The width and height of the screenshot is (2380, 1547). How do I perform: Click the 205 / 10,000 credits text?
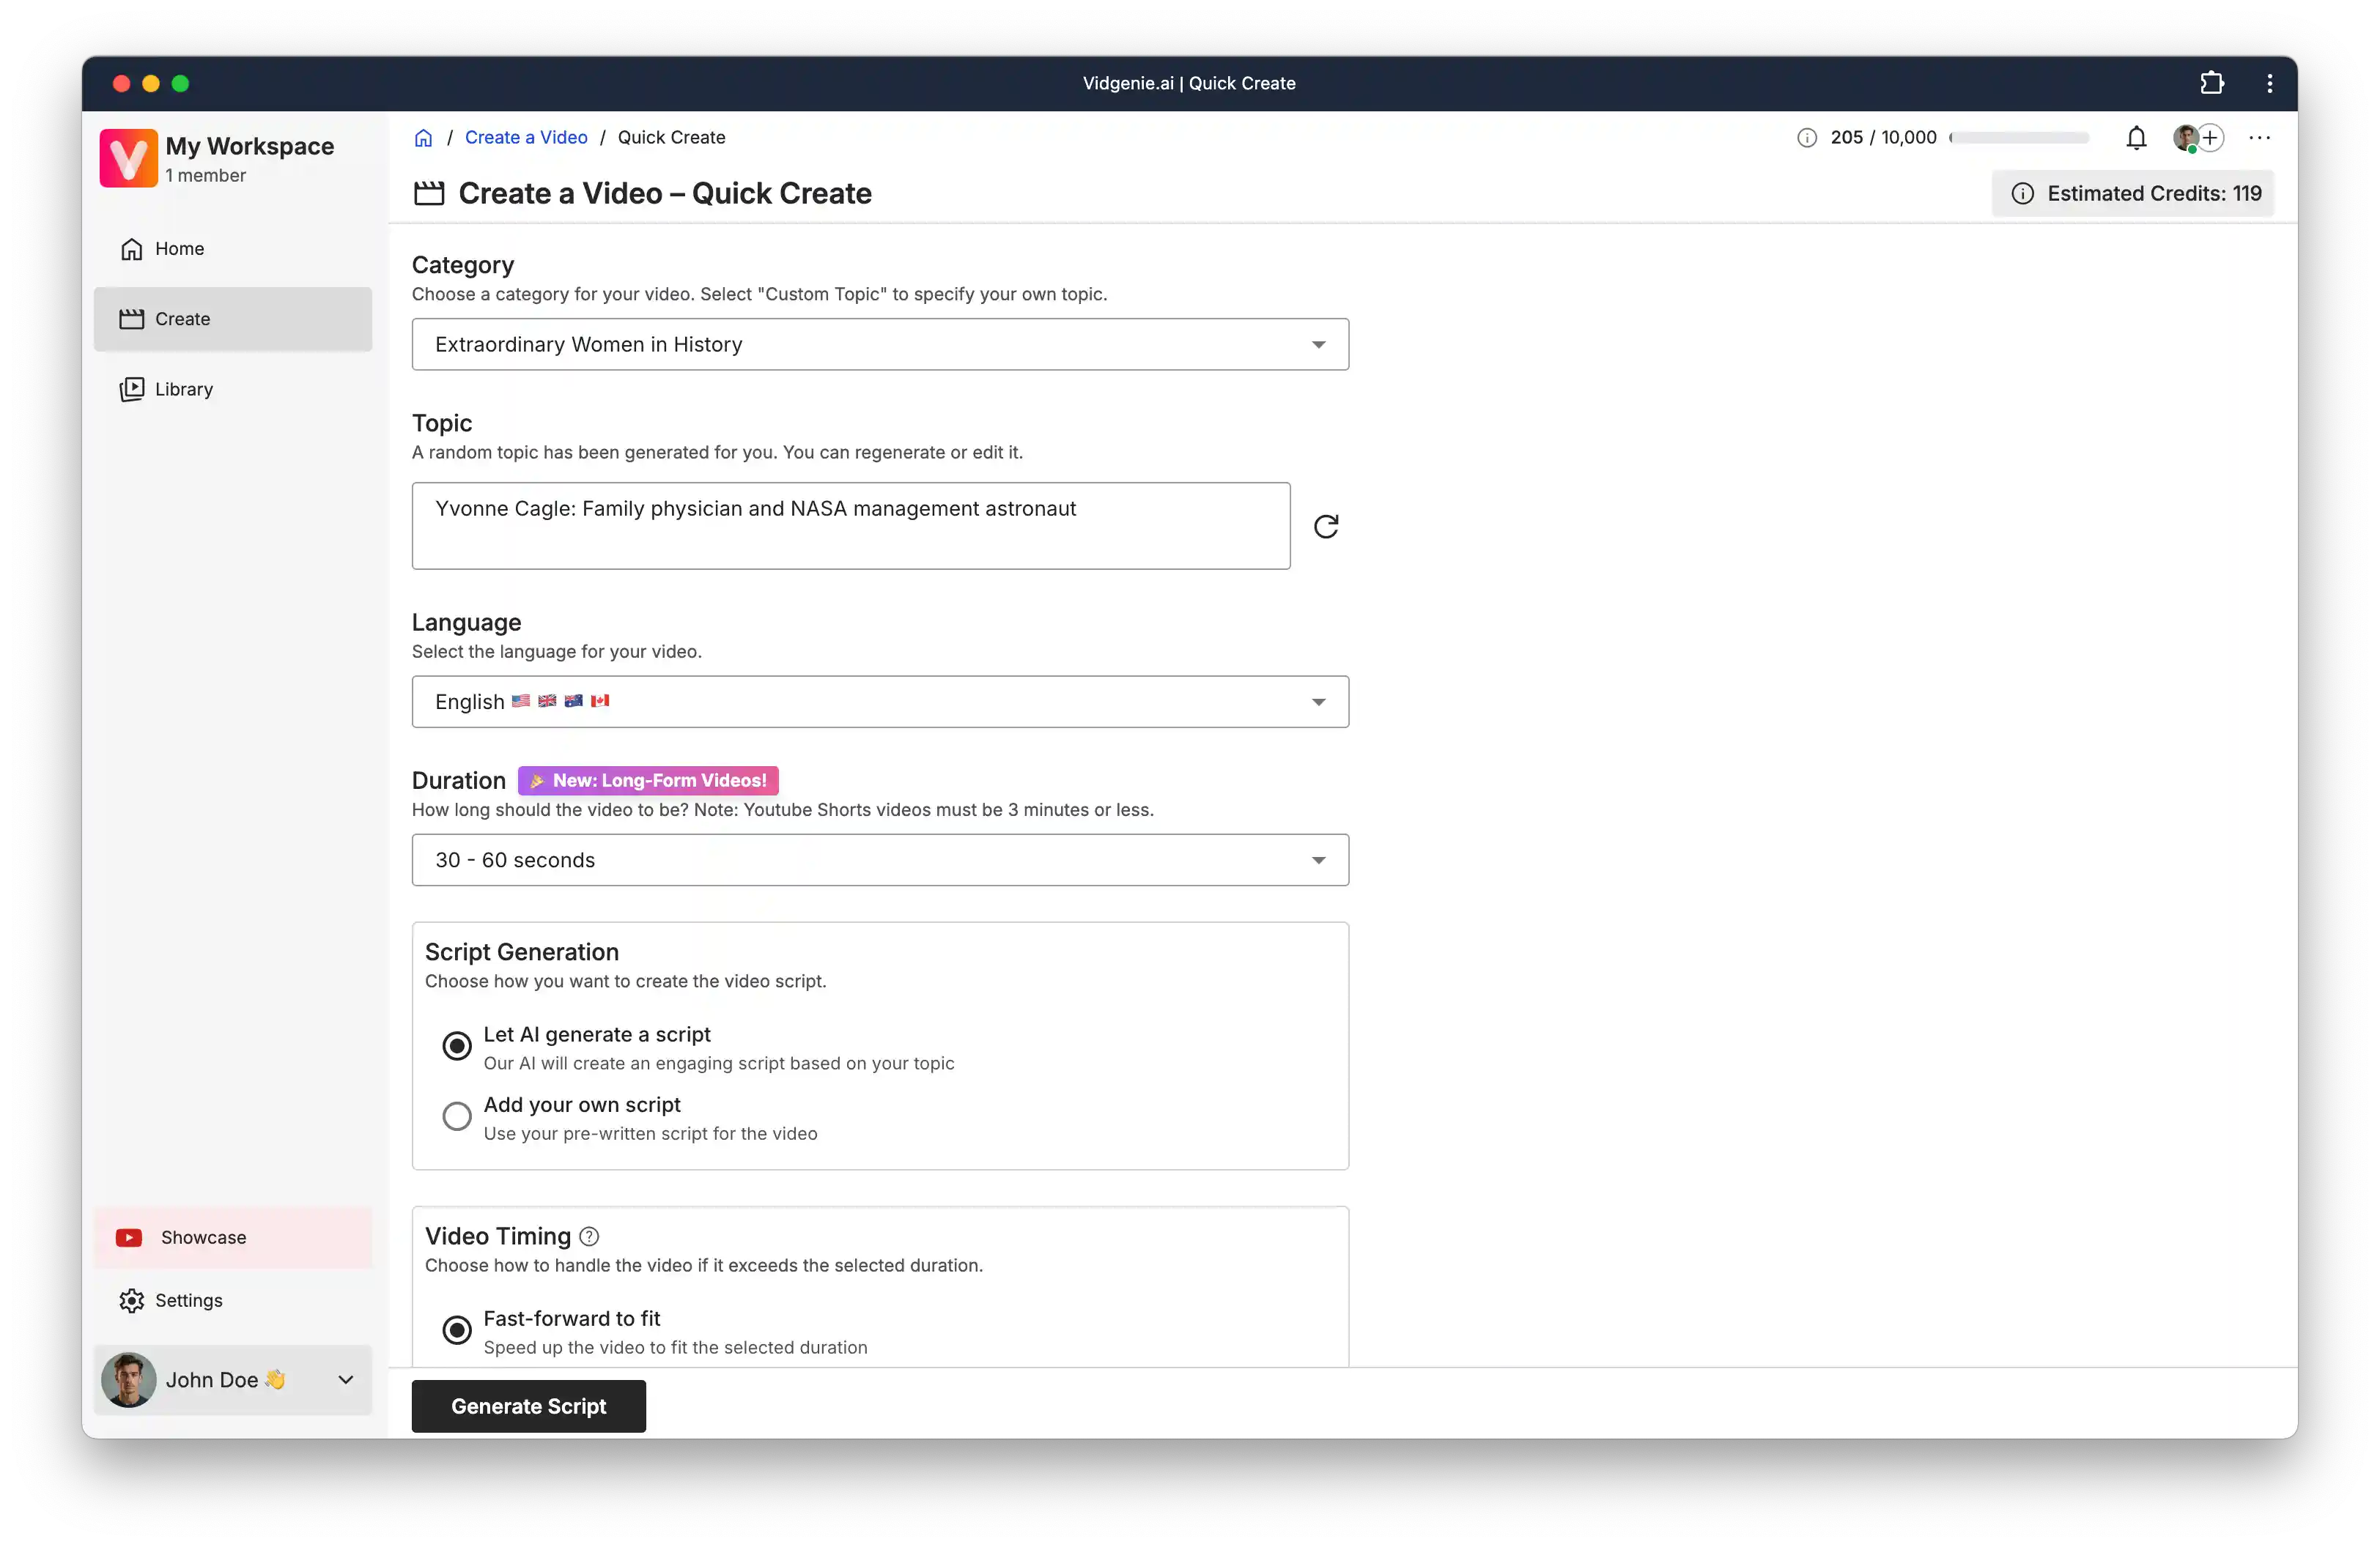pyautogui.click(x=1883, y=138)
